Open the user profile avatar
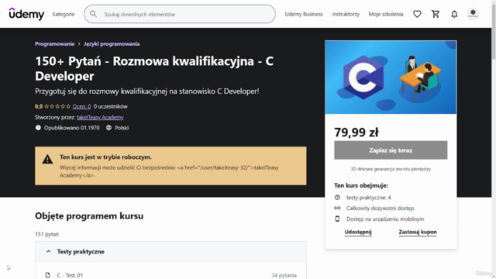Screen dimensions: 496x279 [x=473, y=14]
